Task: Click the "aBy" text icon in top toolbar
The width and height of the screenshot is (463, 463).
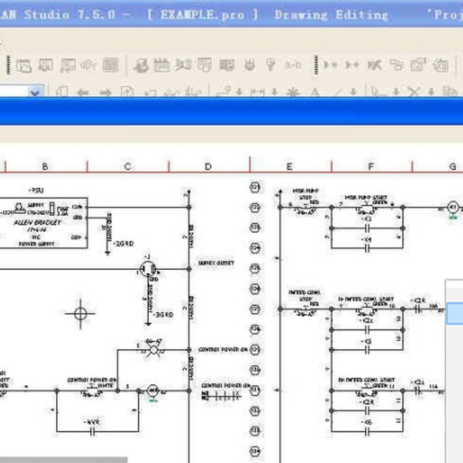Action: 88,65
